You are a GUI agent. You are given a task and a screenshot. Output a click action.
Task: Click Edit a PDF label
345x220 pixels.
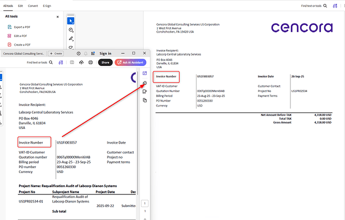(20, 36)
